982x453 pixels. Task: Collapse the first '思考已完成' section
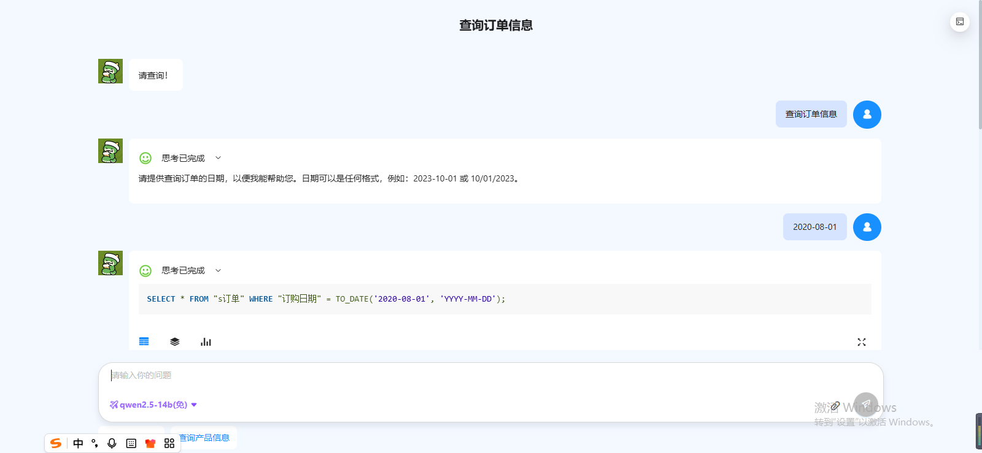click(x=218, y=158)
